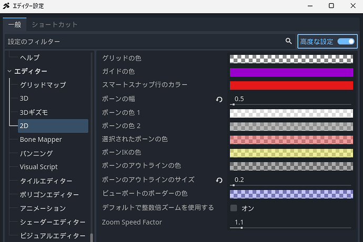Screen dimensions: 363x242
Task: Click the ボーンIKの色 property label
Action: pyautogui.click(x=122, y=152)
